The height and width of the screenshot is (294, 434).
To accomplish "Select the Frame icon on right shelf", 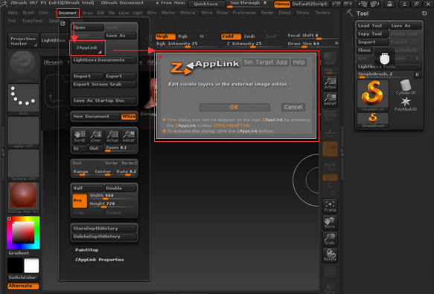I will click(x=330, y=206).
